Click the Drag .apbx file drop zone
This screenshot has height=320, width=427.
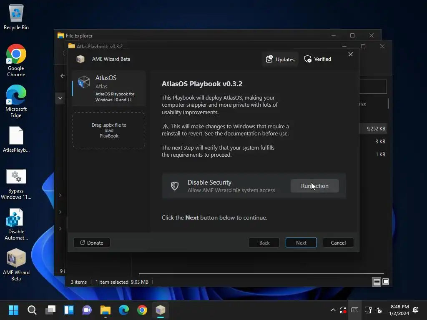click(109, 130)
